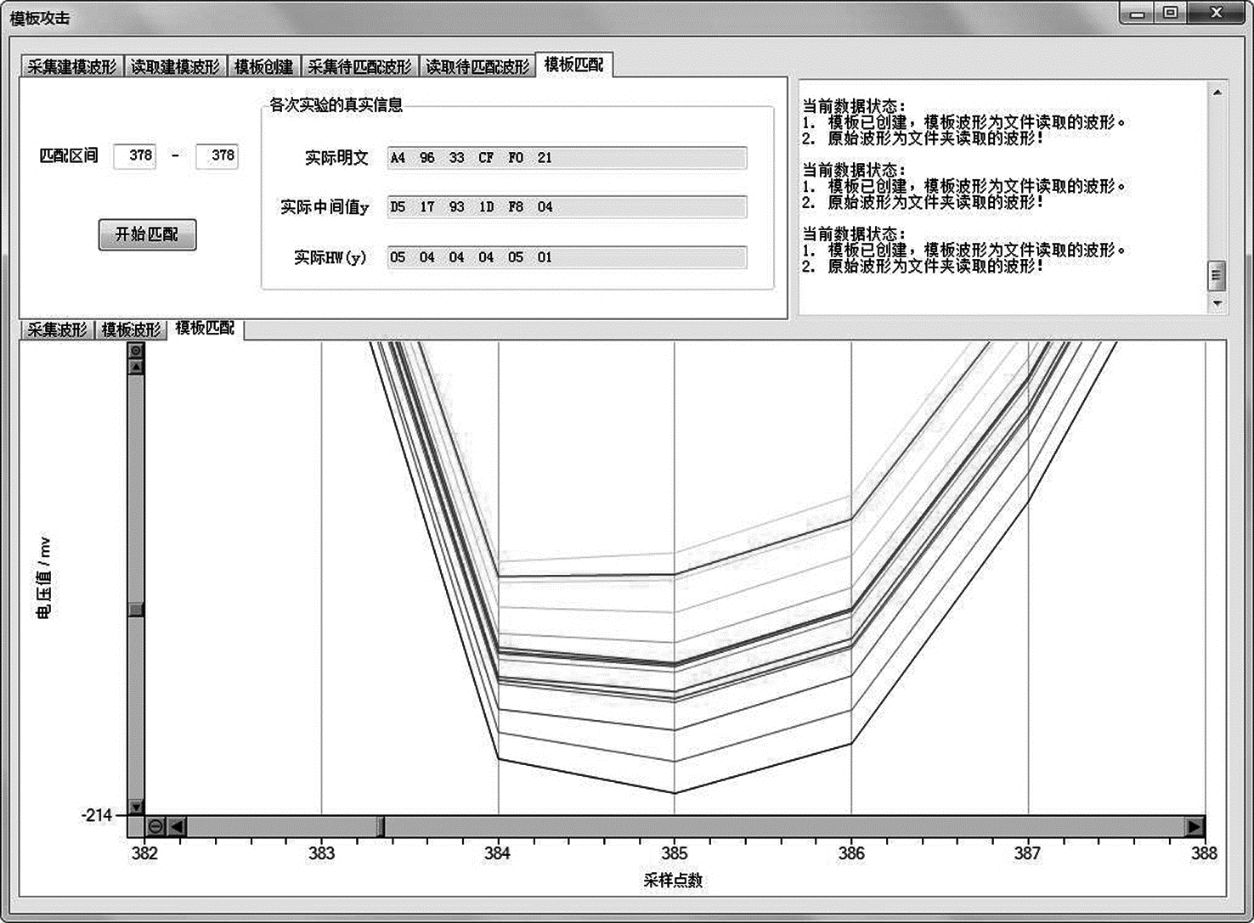
Task: Click the down arrow on the vertical chart scrollbar
Action: click(x=135, y=807)
